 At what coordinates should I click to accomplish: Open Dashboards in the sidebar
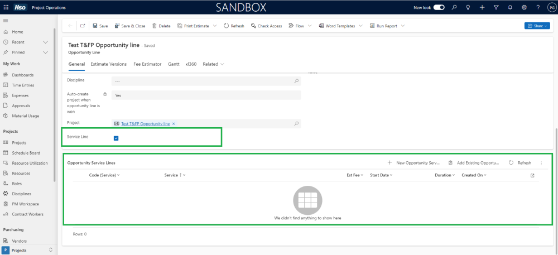pos(23,75)
